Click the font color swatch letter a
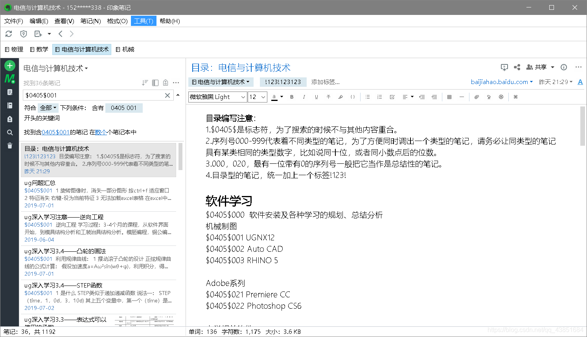Image resolution: width=587 pixels, height=337 pixels. 274,97
